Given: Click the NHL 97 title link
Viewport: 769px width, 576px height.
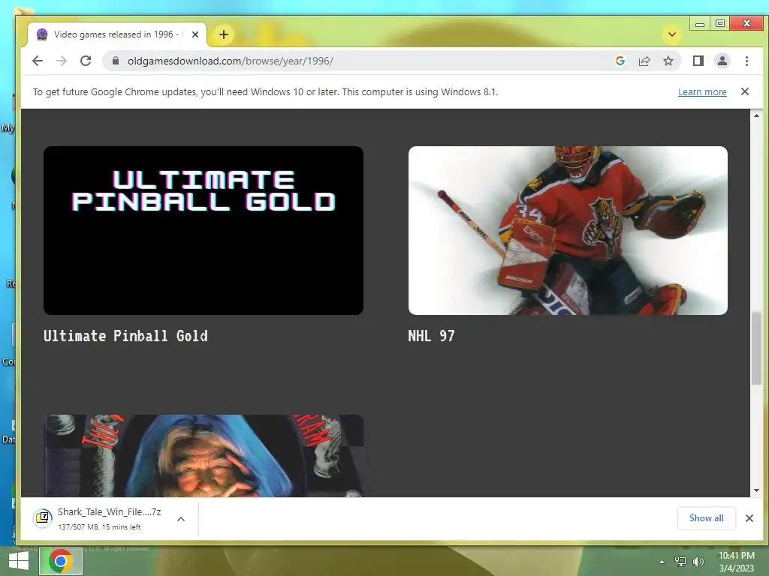Looking at the screenshot, I should [431, 336].
